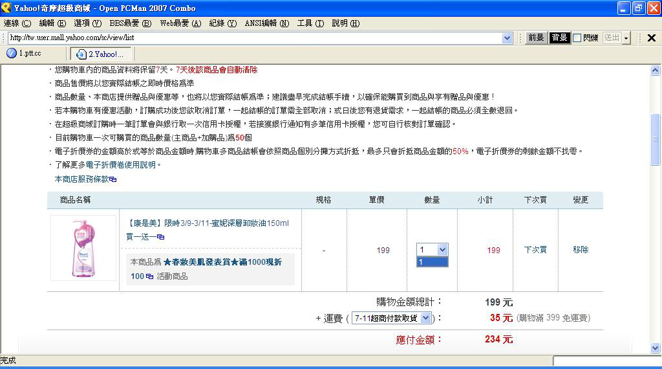Click new-window icon beside 100 promotion

149,276
